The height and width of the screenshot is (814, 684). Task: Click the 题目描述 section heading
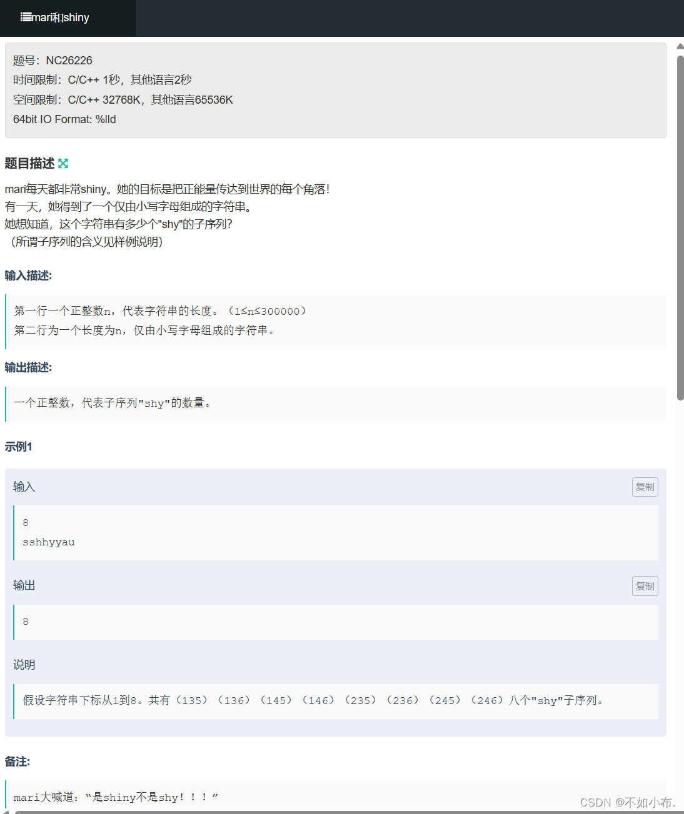pyautogui.click(x=30, y=164)
